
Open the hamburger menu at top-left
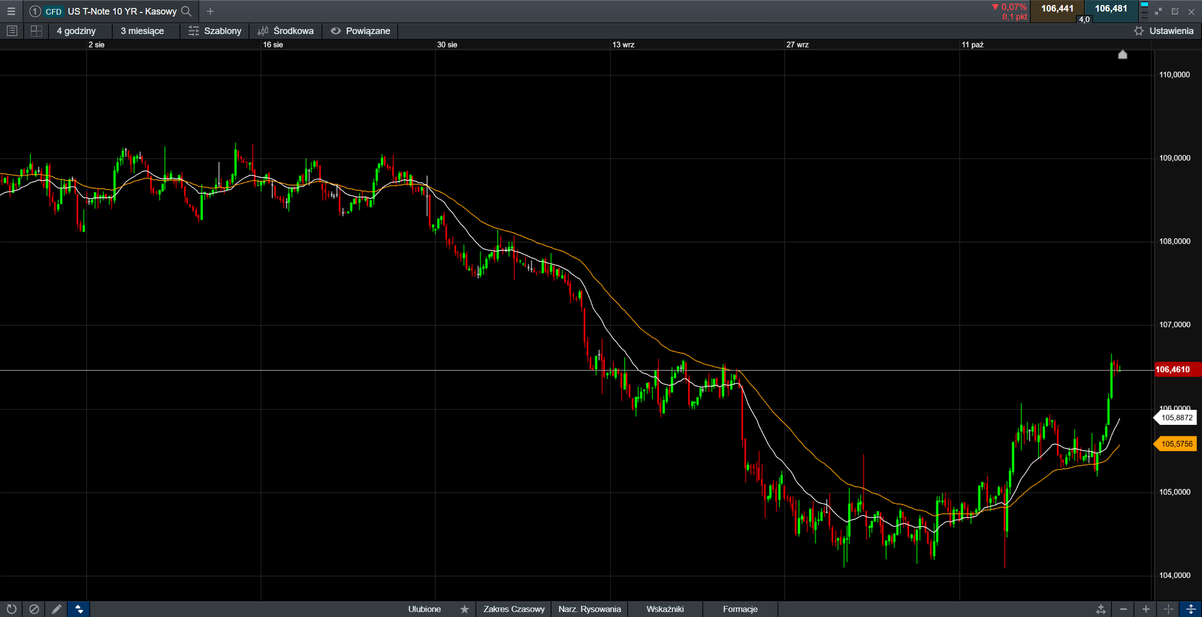(x=11, y=11)
